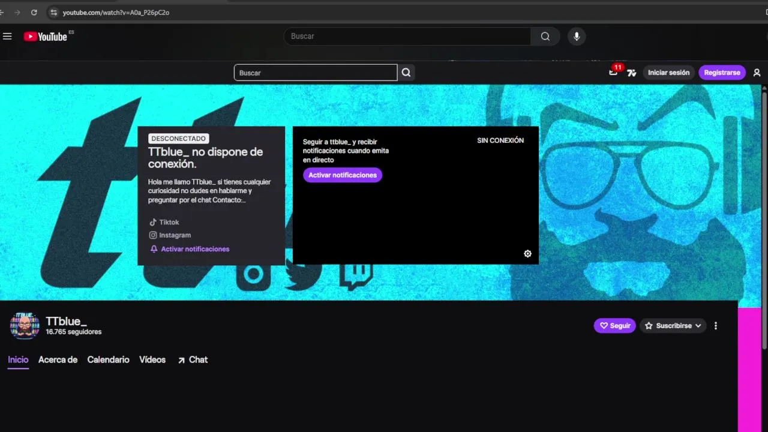Switch to Calendario tab

(108, 360)
